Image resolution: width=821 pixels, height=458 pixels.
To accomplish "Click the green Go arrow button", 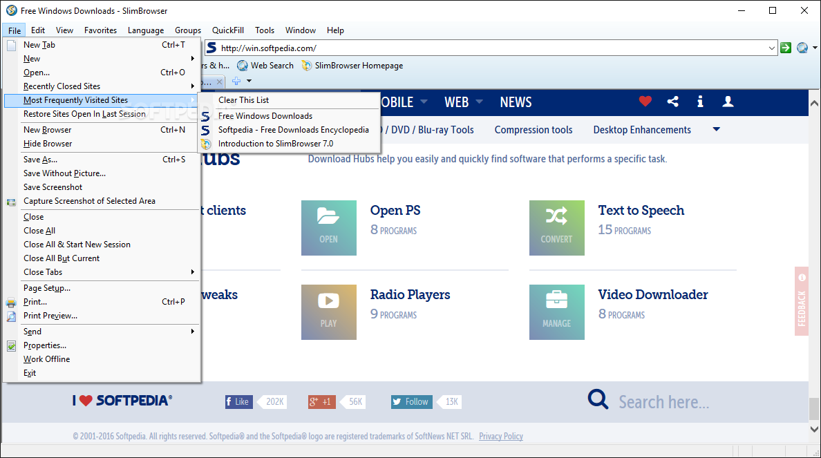I will [x=785, y=48].
